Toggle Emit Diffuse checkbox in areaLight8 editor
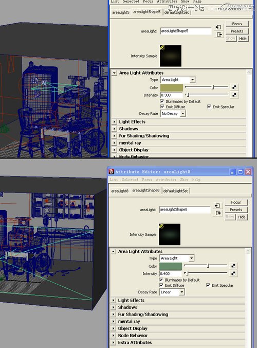This screenshot has width=257, height=348. point(161,285)
